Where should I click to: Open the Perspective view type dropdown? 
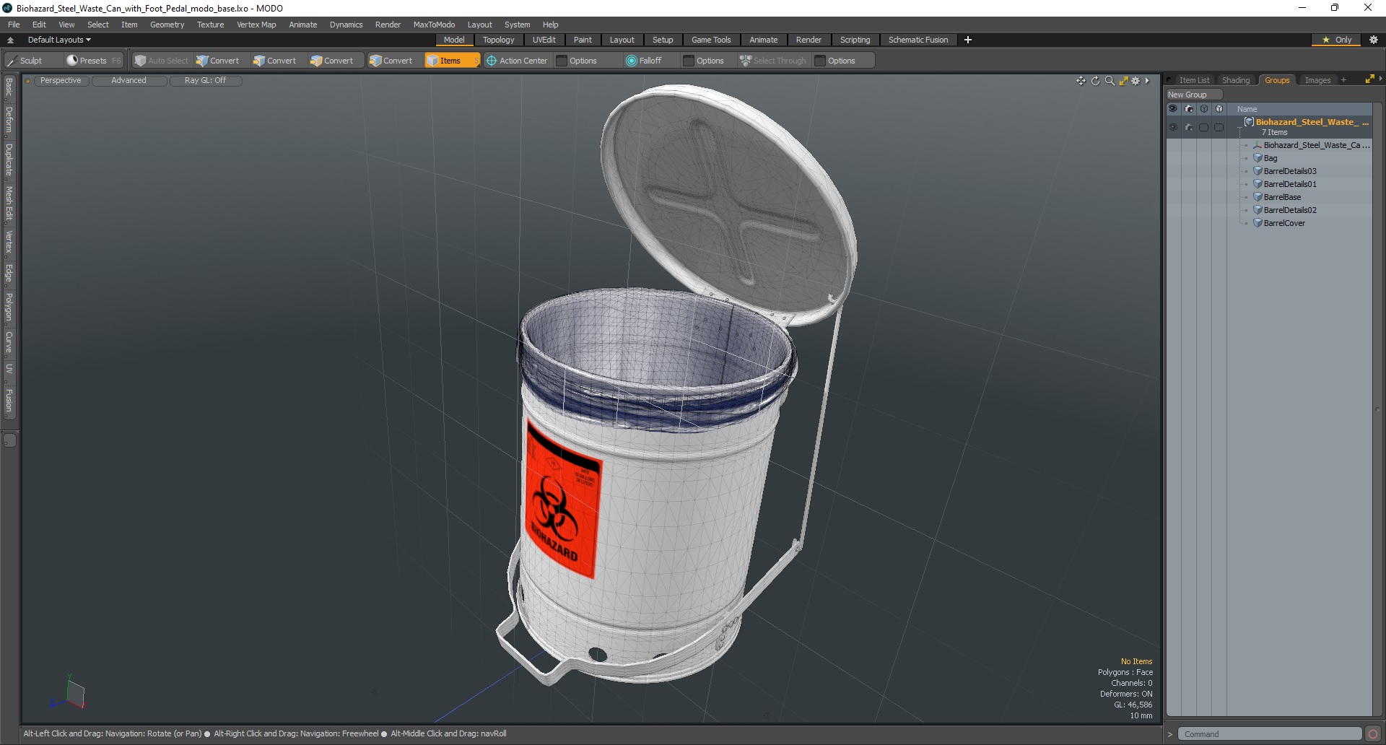coord(61,80)
